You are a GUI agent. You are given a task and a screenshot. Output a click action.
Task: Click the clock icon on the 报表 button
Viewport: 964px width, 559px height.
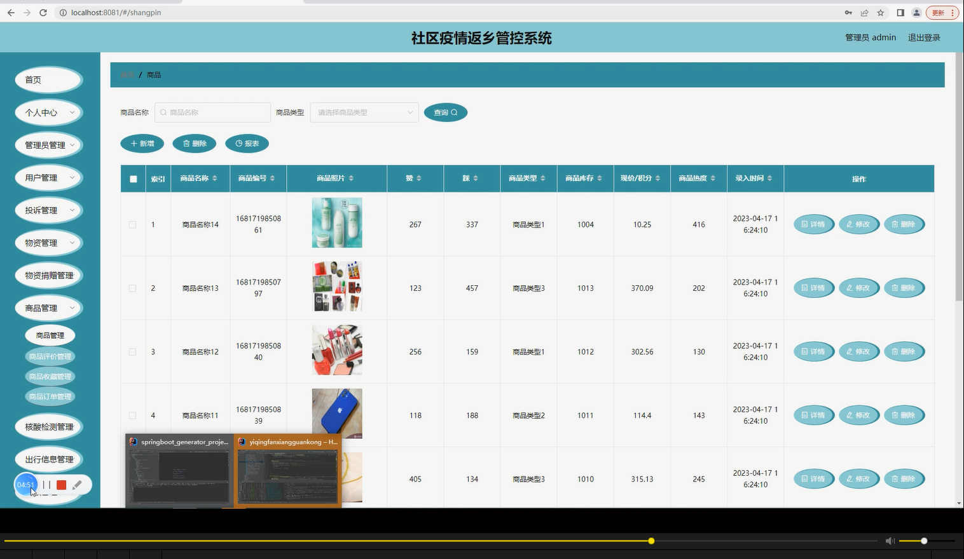(x=238, y=144)
